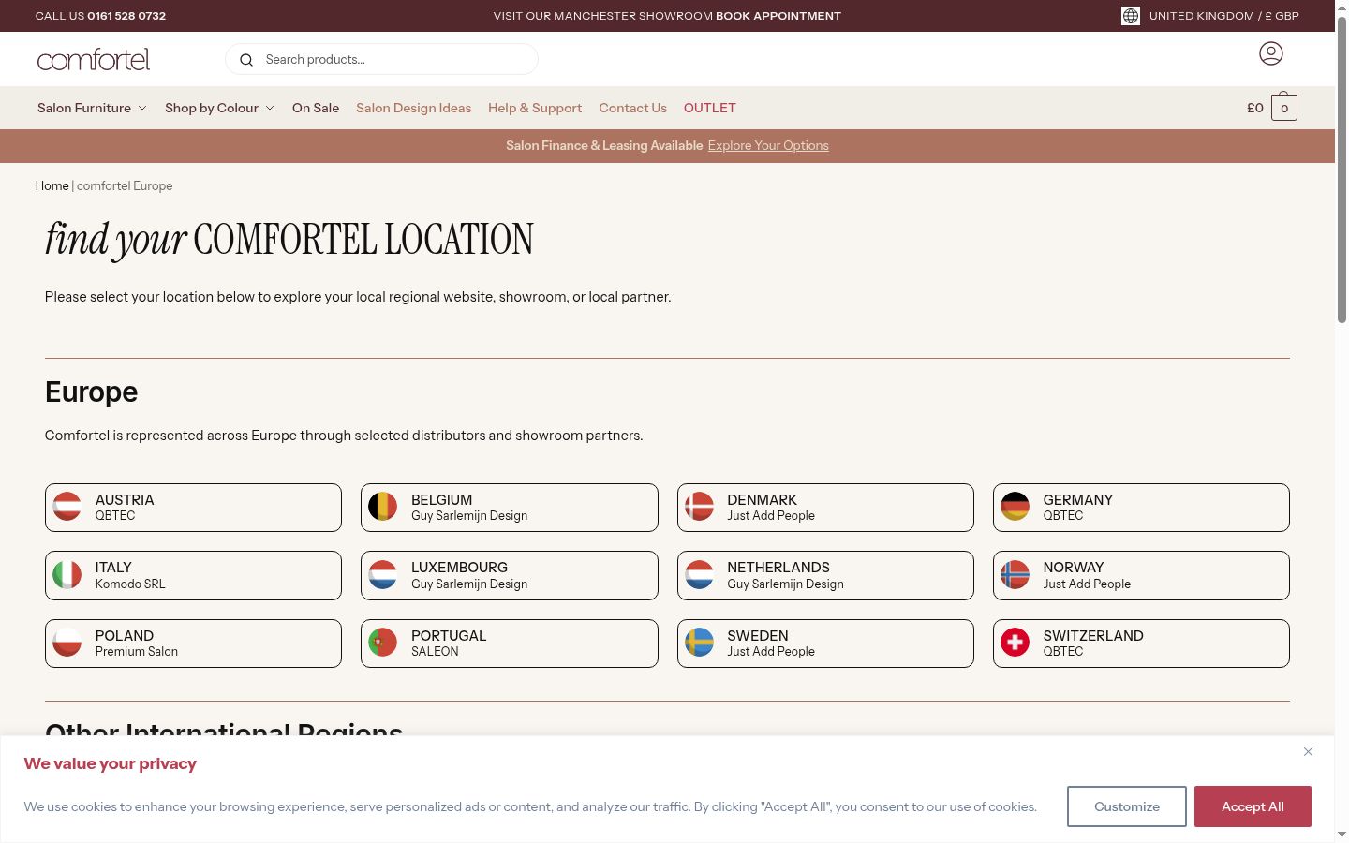
Task: Click the Poland flag icon
Action: click(x=67, y=643)
